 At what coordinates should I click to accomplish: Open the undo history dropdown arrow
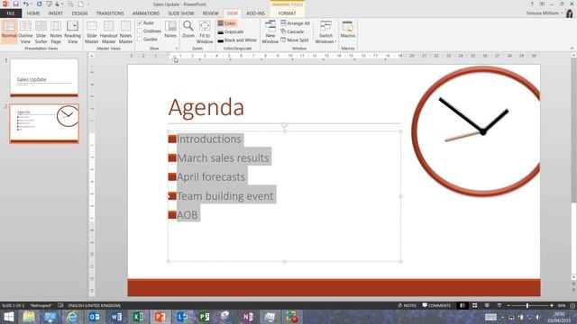(x=31, y=4)
